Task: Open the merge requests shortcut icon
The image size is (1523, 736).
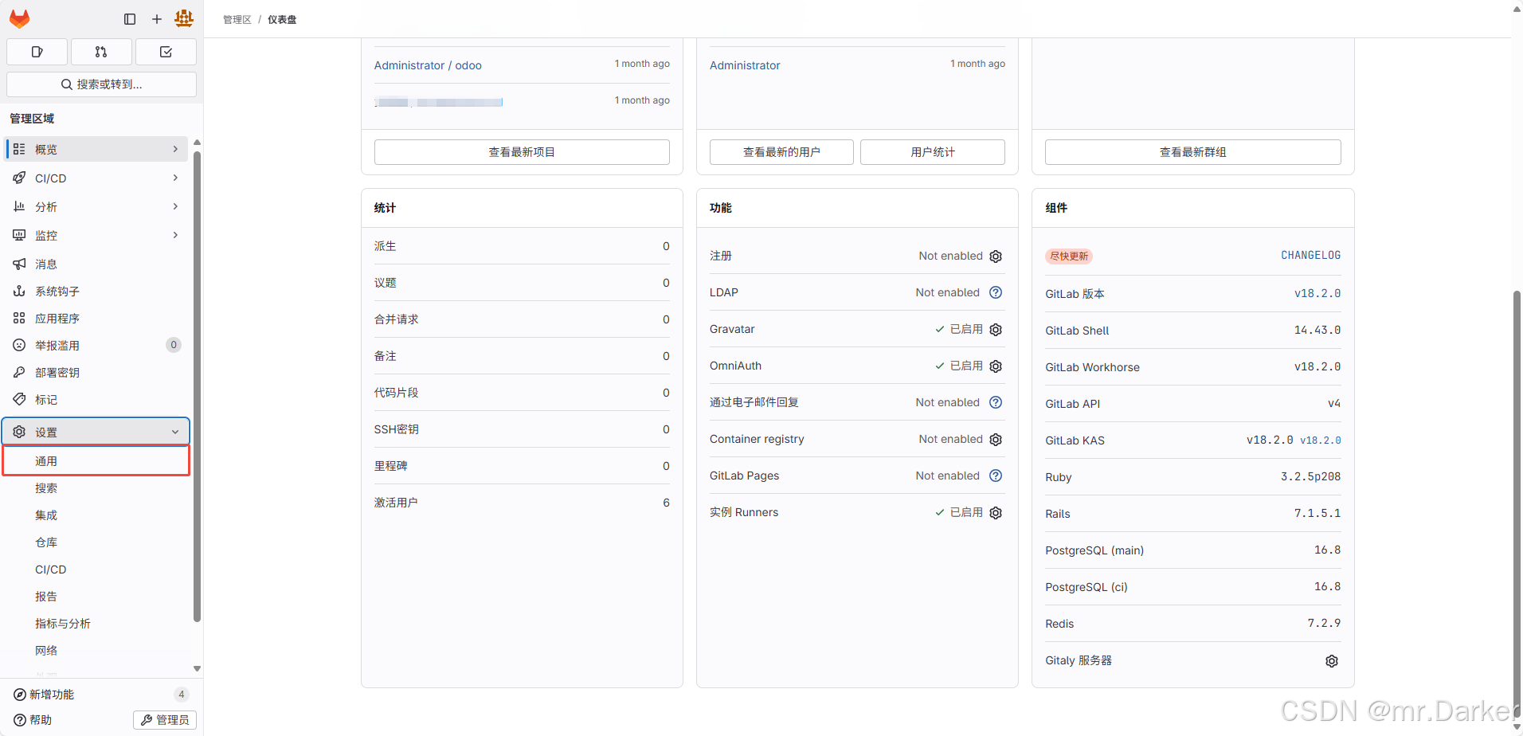Action: click(101, 52)
